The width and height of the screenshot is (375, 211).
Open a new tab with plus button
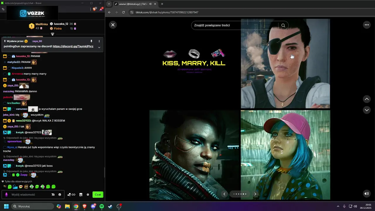pyautogui.click(x=162, y=4)
